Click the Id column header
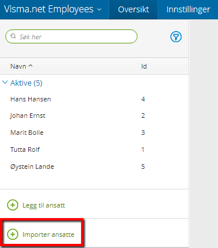Image resolution: width=218 pixels, height=248 pixels. (144, 66)
